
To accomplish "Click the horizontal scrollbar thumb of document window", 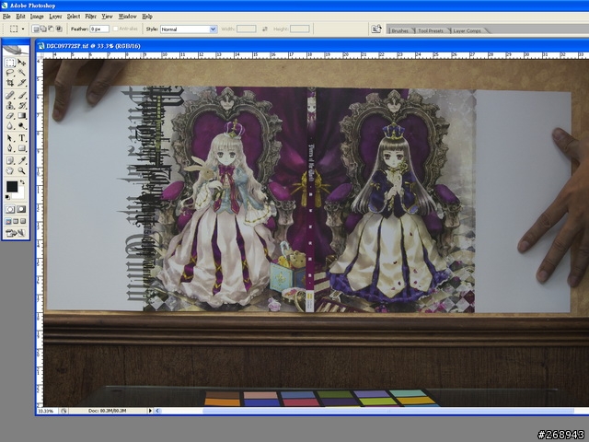I will 388,411.
